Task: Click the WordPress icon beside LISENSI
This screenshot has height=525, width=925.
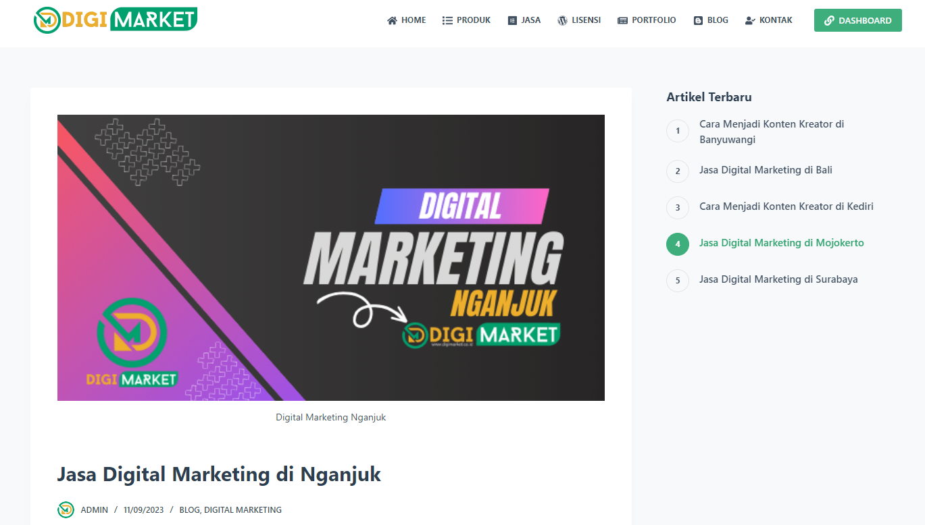Action: point(562,20)
